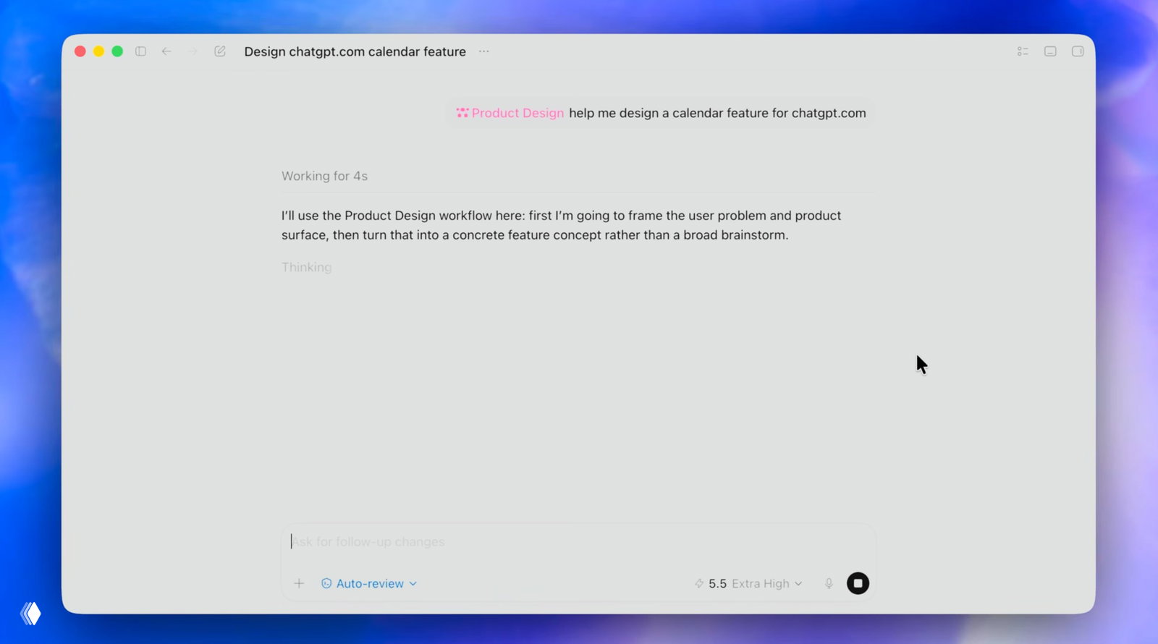1158x644 pixels.
Task: Close the window with the red button
Action: [x=80, y=51]
